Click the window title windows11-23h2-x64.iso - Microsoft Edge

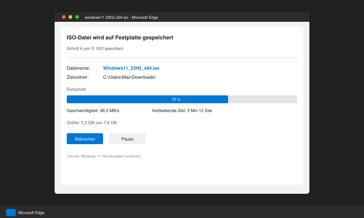[121, 17]
